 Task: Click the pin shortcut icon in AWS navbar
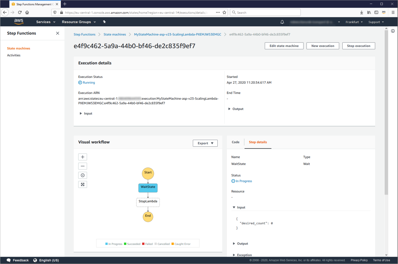click(x=104, y=22)
